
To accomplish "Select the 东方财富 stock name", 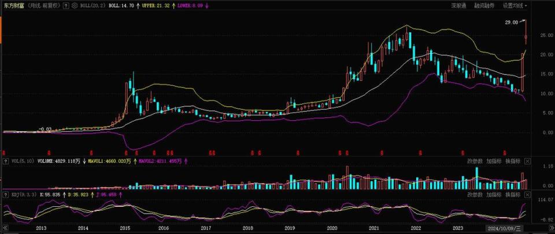I will tap(14, 6).
